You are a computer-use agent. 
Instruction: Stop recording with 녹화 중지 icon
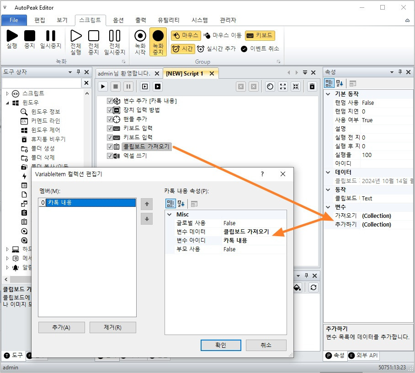point(158,36)
